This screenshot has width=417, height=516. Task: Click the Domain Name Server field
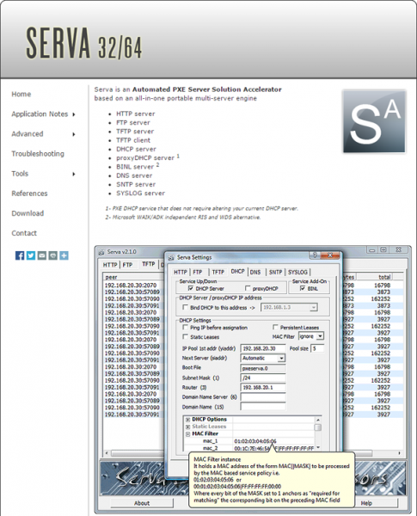(x=263, y=396)
